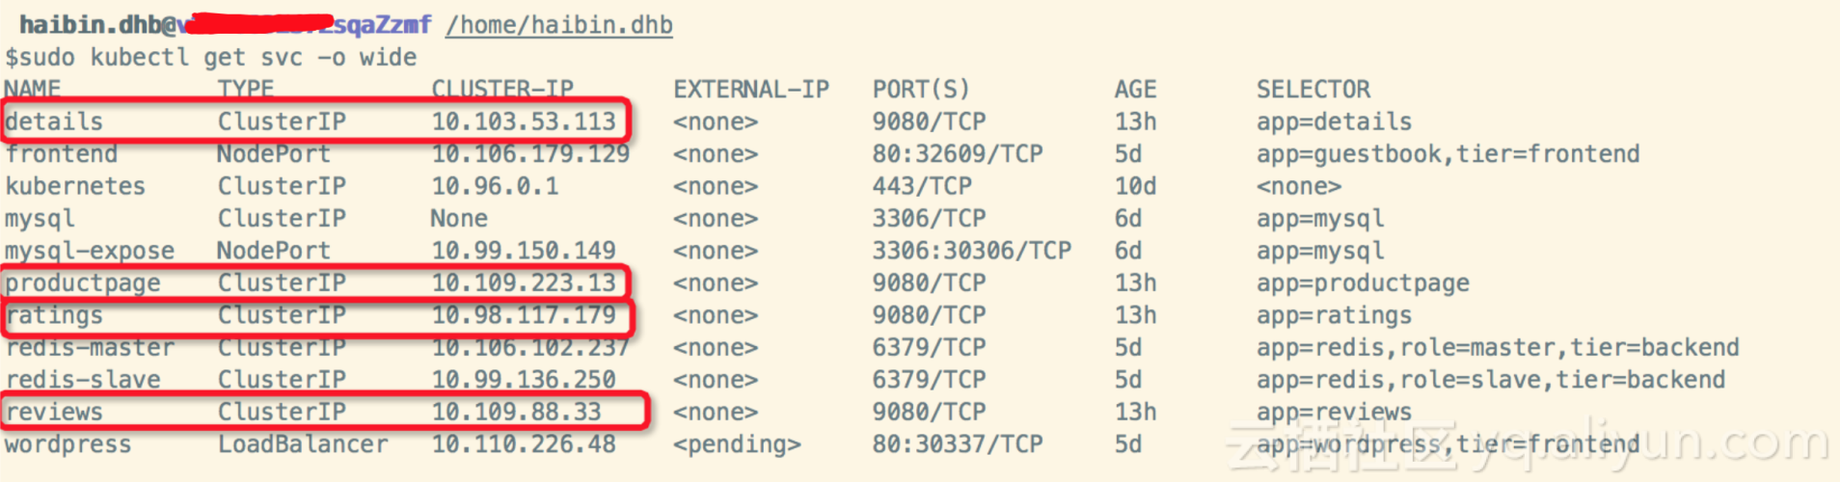Click the LoadBalancer type of wordpress
This screenshot has height=482, width=1840.
[303, 444]
